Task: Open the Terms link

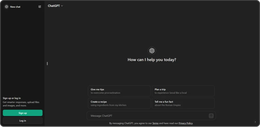Action: (155, 123)
